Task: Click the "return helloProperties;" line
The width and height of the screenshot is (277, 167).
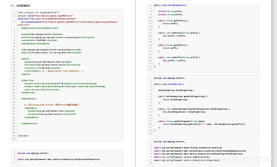Action: 175,100
